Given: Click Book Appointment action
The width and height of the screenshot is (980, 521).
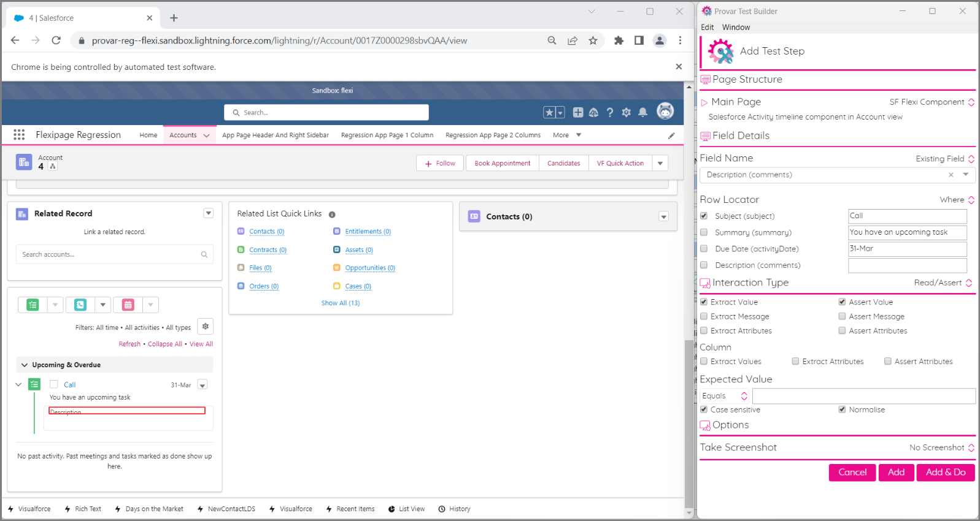Looking at the screenshot, I should pos(503,163).
